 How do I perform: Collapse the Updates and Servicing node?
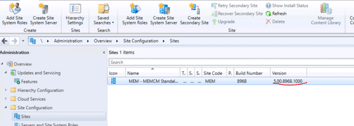point(6,73)
